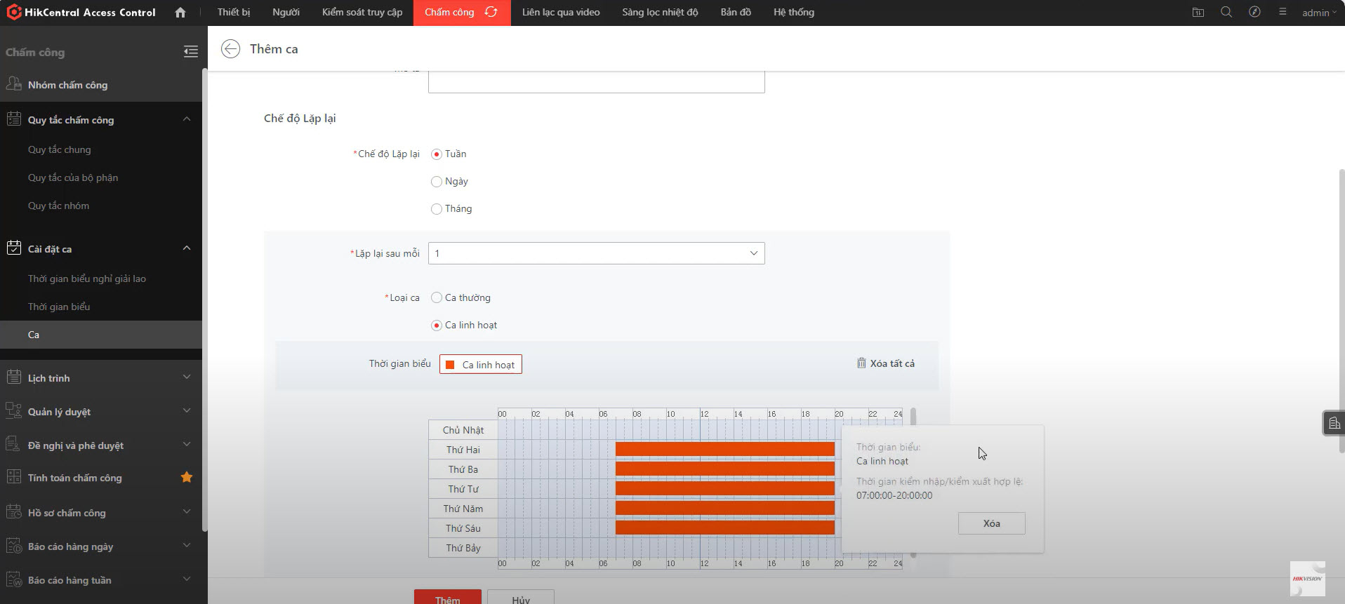The image size is (1345, 604).
Task: Select the orange Ca linh hoạt swatch
Action: click(451, 365)
